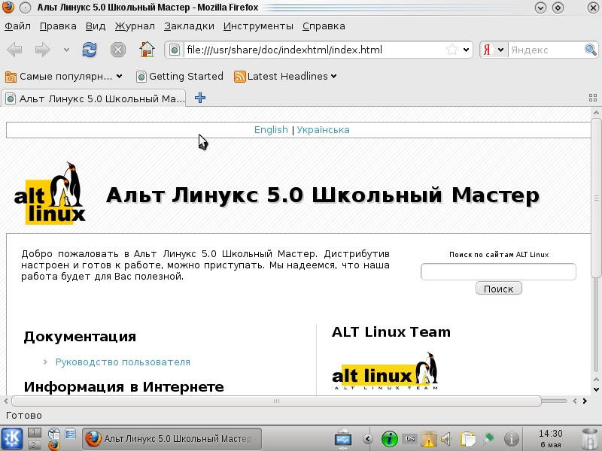Open the Руководство пользователя link
The width and height of the screenshot is (602, 451).
click(x=123, y=362)
